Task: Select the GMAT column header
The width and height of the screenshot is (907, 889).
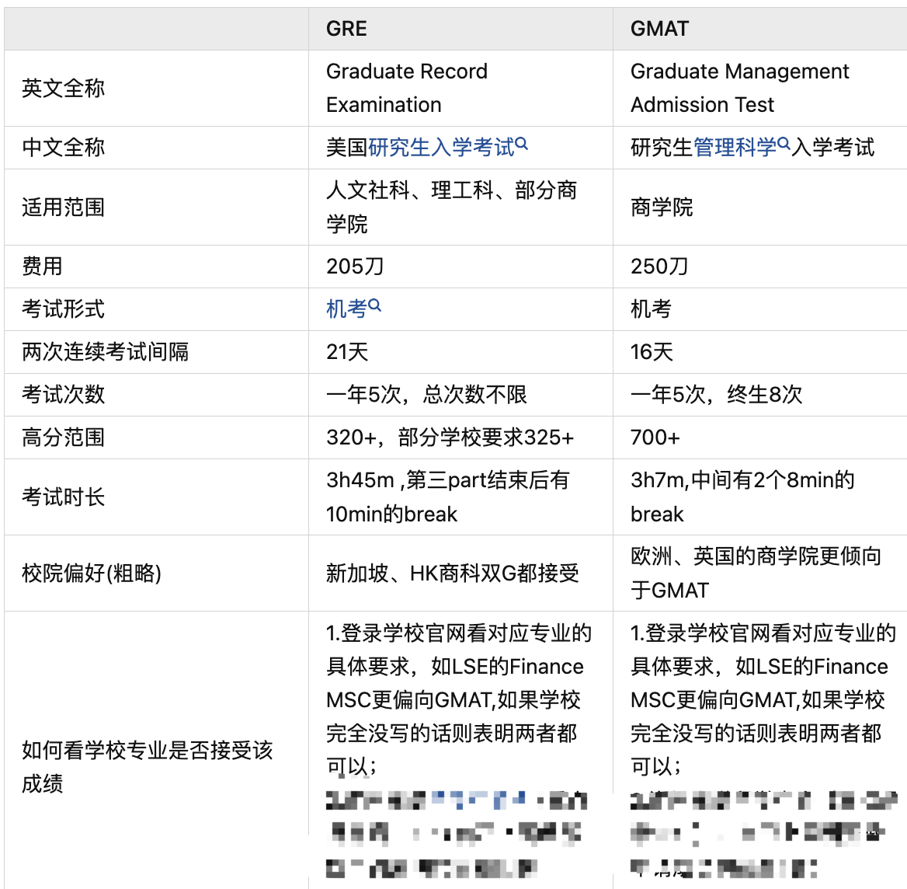Action: 659,29
